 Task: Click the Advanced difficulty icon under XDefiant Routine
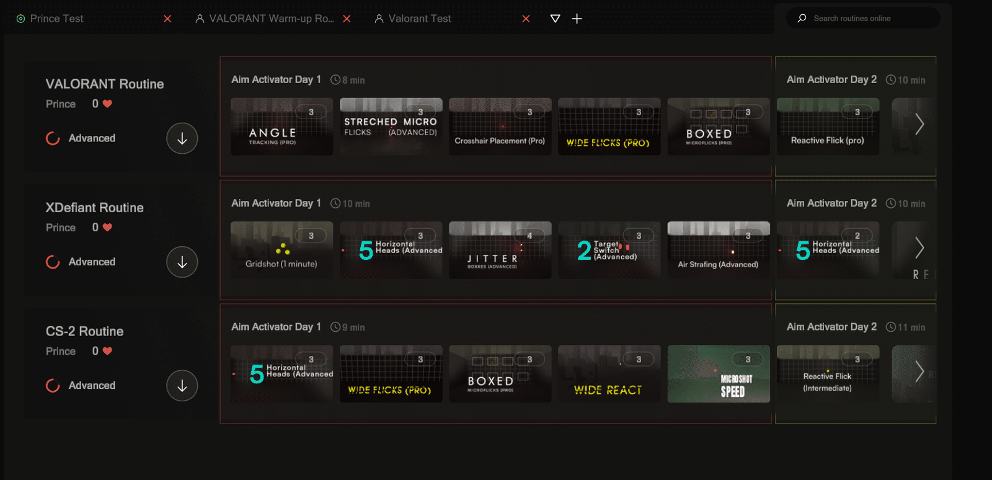53,262
